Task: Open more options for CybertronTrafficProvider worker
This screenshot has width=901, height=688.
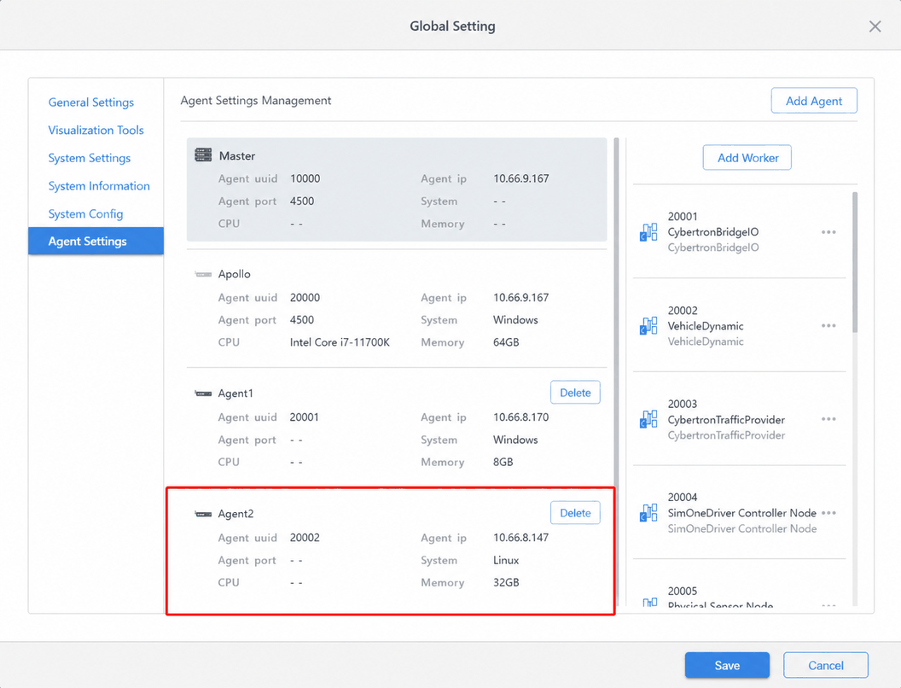Action: [x=828, y=419]
